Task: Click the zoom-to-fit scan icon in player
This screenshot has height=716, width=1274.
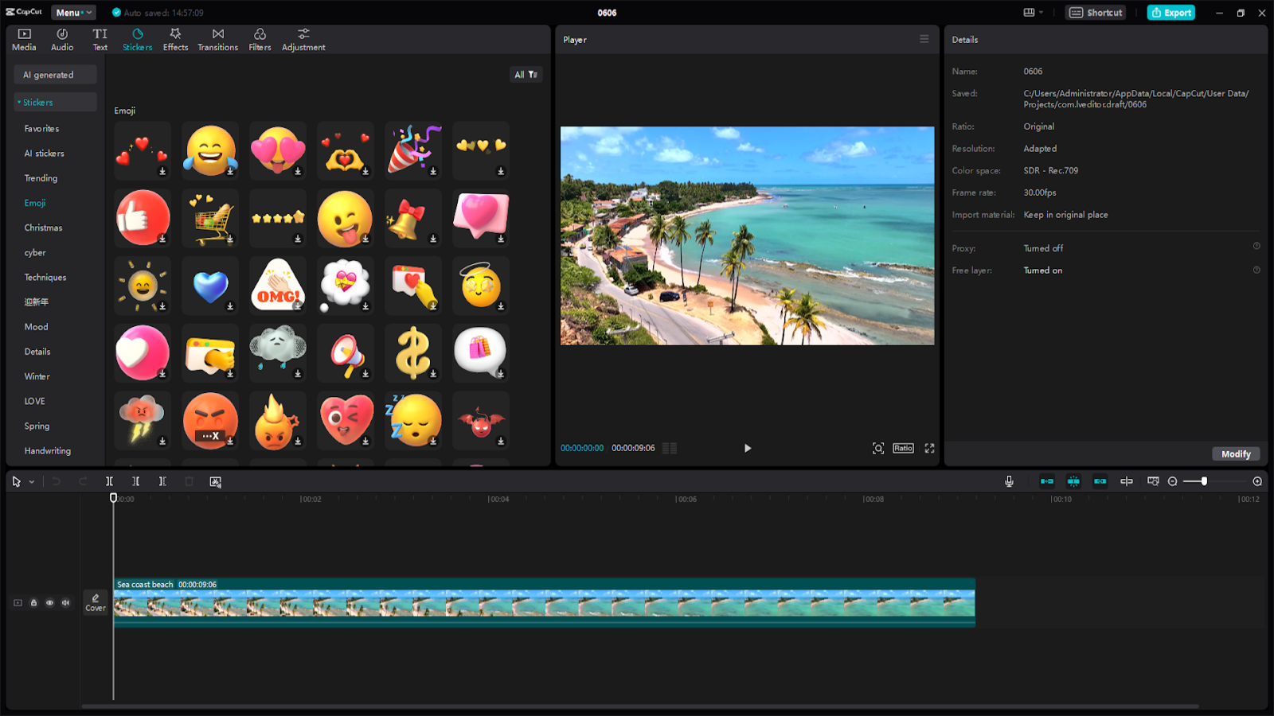Action: tap(877, 448)
